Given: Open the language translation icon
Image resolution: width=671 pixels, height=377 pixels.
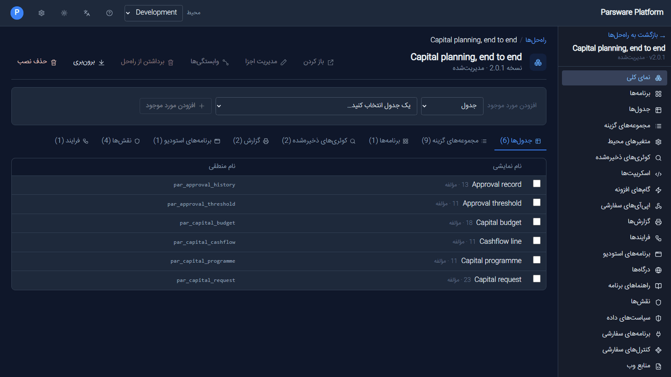Looking at the screenshot, I should tap(87, 13).
